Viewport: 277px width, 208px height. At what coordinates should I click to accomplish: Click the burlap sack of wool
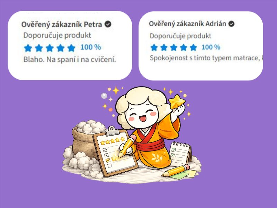(x=85, y=140)
